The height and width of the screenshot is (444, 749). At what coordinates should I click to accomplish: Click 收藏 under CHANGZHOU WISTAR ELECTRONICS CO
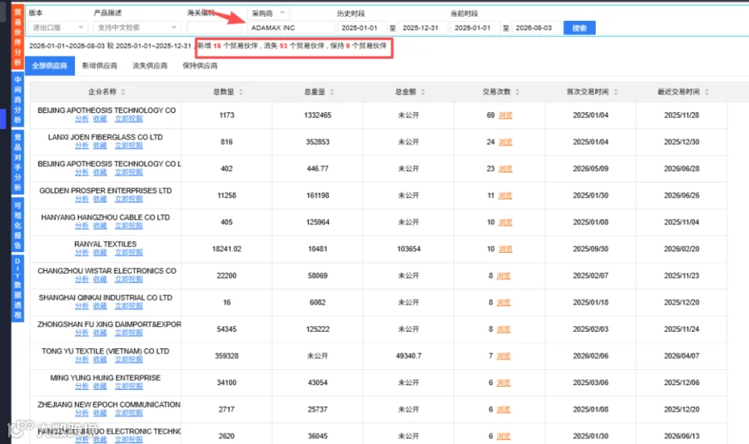[100, 279]
